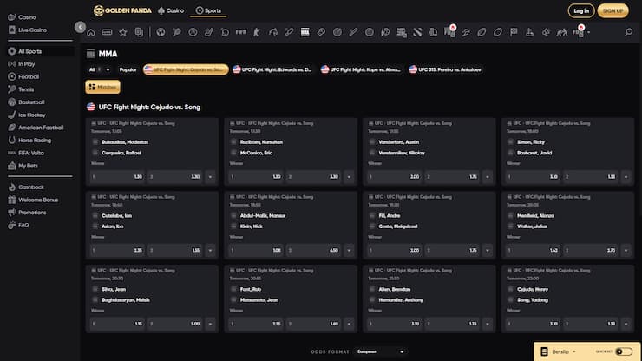Open the search magnifier icon

628,32
